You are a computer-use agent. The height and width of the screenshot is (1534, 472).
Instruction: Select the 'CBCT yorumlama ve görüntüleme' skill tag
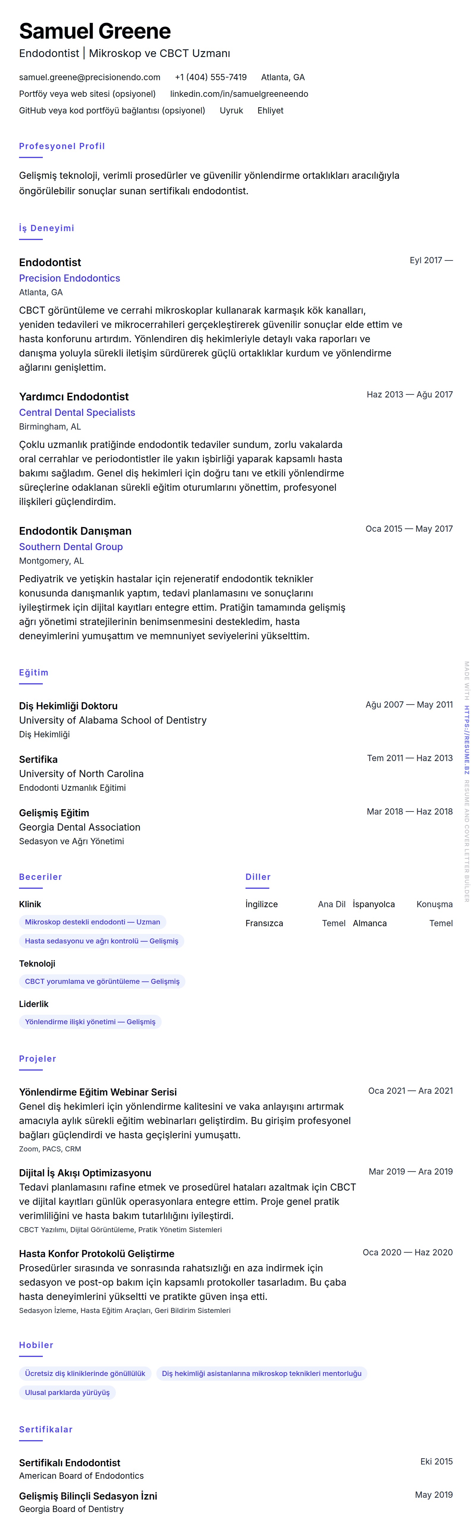102,981
